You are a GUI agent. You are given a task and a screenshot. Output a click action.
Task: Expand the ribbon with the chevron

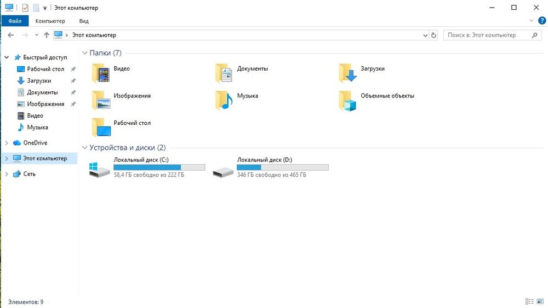point(531,21)
